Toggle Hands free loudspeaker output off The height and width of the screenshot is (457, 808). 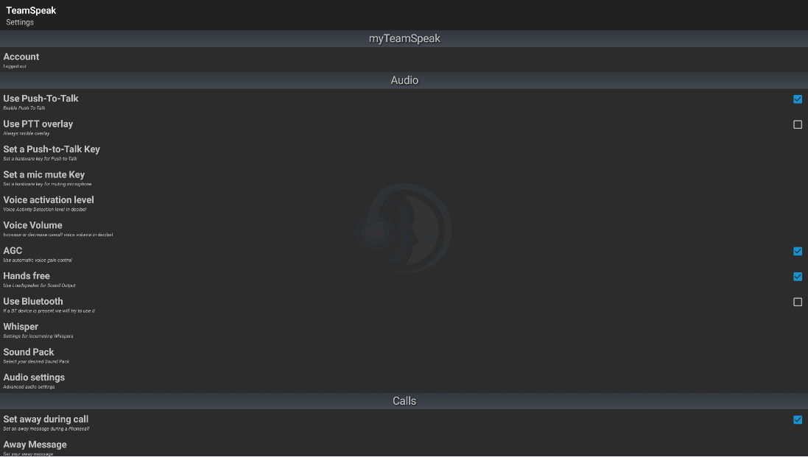797,277
